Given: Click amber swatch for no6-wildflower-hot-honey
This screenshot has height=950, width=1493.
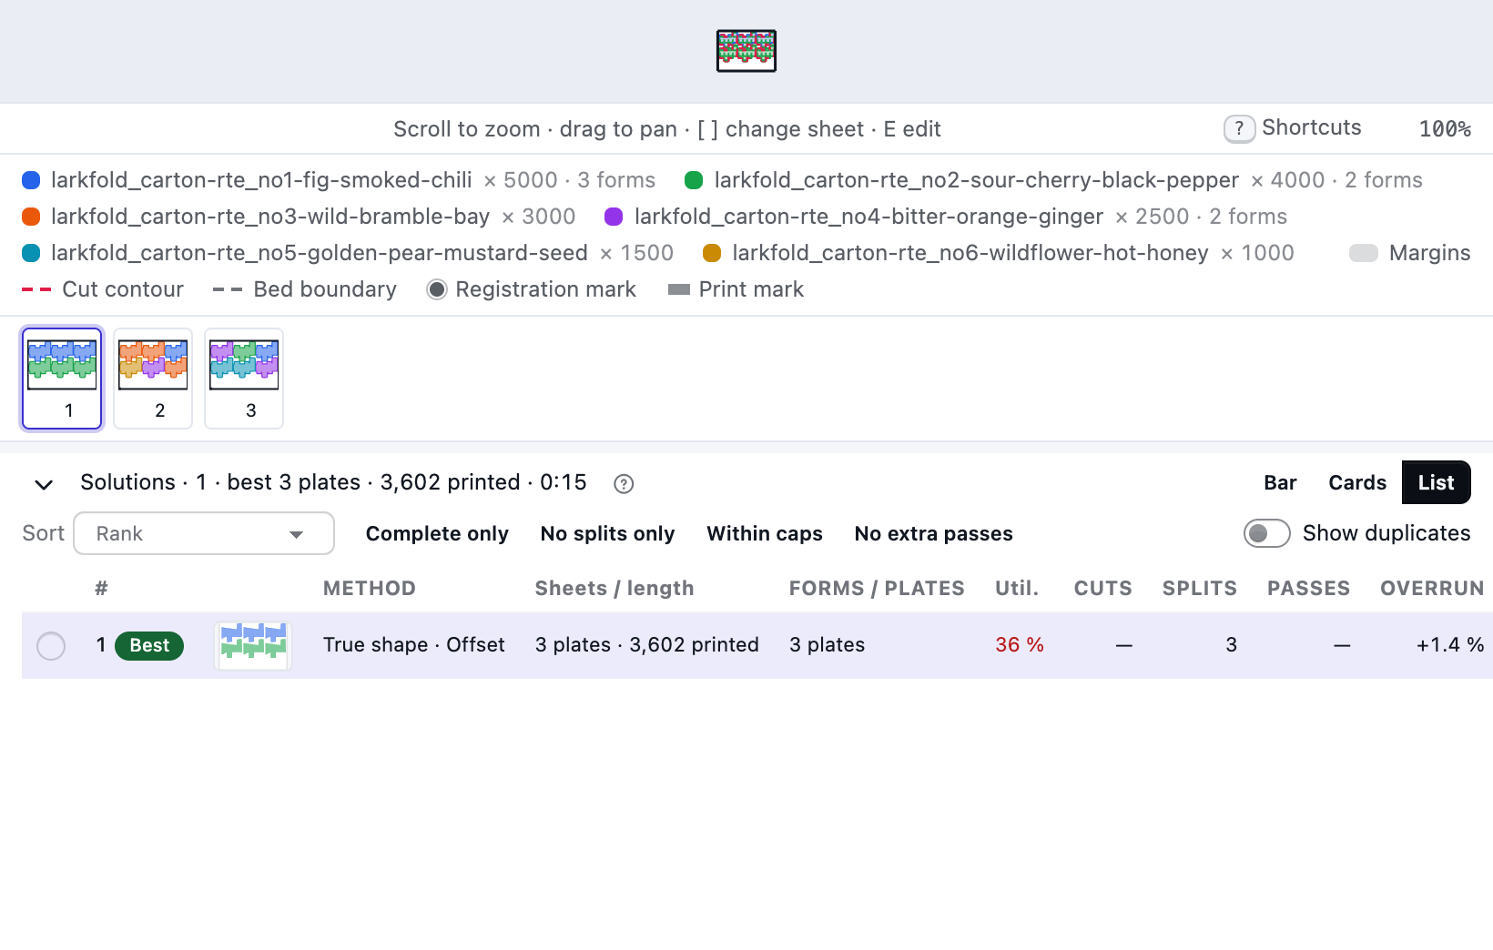Looking at the screenshot, I should [x=712, y=253].
